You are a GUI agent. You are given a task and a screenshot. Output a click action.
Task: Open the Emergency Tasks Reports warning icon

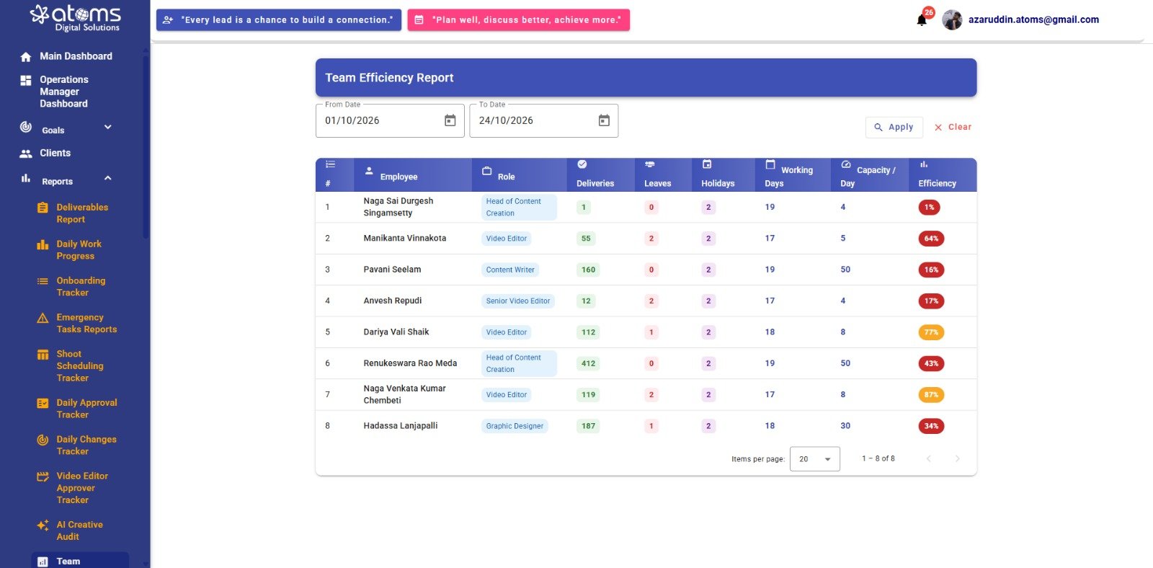click(43, 318)
